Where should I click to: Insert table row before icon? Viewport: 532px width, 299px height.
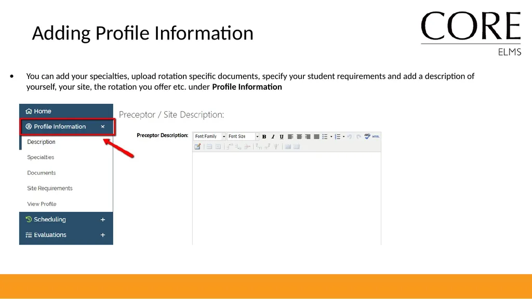(x=230, y=146)
